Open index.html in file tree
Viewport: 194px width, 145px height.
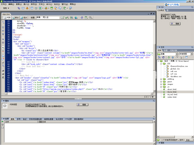pyautogui.click(x=172, y=97)
